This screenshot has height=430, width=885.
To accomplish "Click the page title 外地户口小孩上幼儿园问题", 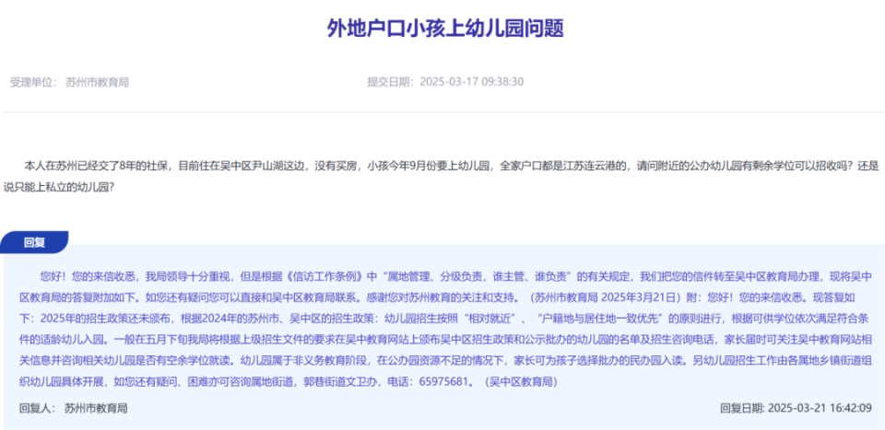I will (445, 28).
